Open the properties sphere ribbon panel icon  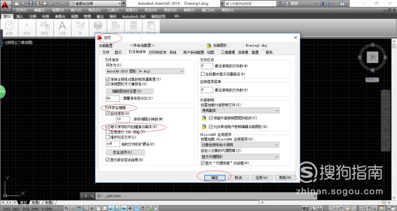pyautogui.click(x=98, y=25)
